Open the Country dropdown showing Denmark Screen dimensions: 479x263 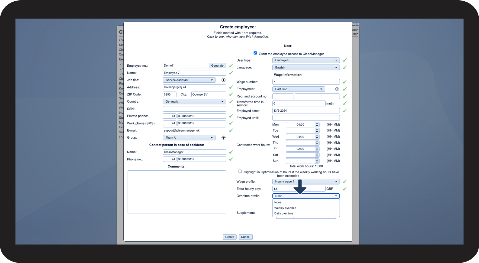194,102
